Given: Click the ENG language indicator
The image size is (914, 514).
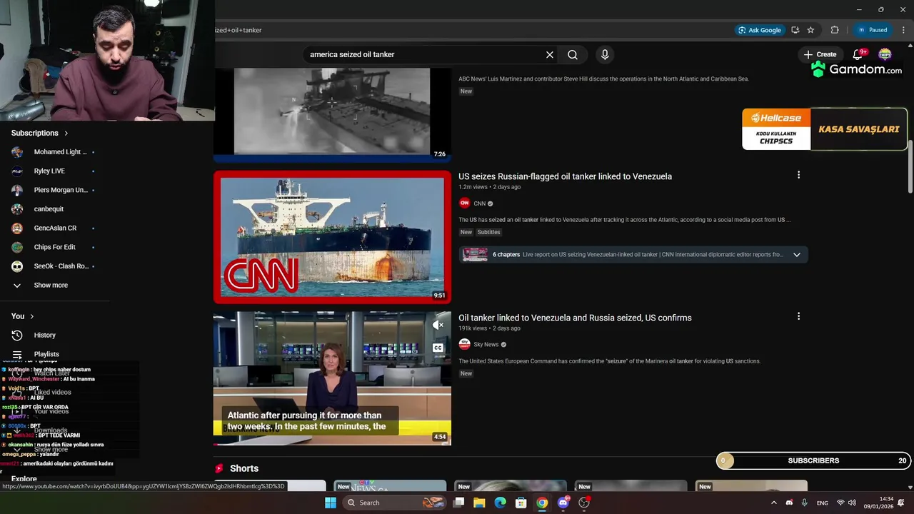Looking at the screenshot, I should pyautogui.click(x=822, y=503).
